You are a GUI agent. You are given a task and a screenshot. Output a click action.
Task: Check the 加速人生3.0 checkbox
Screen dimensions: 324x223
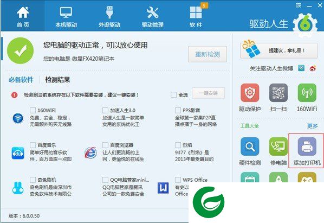[x=105, y=110]
